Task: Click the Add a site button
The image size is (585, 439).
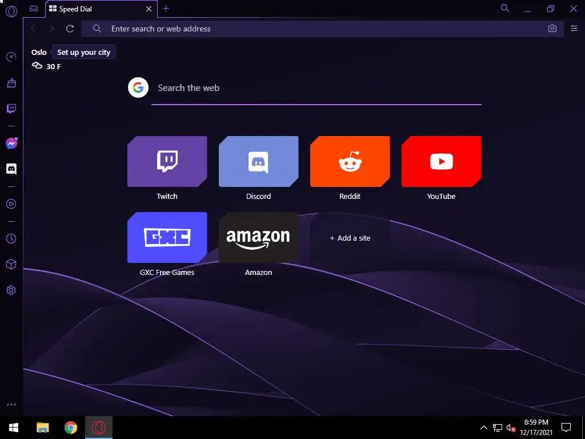Action: click(x=350, y=238)
